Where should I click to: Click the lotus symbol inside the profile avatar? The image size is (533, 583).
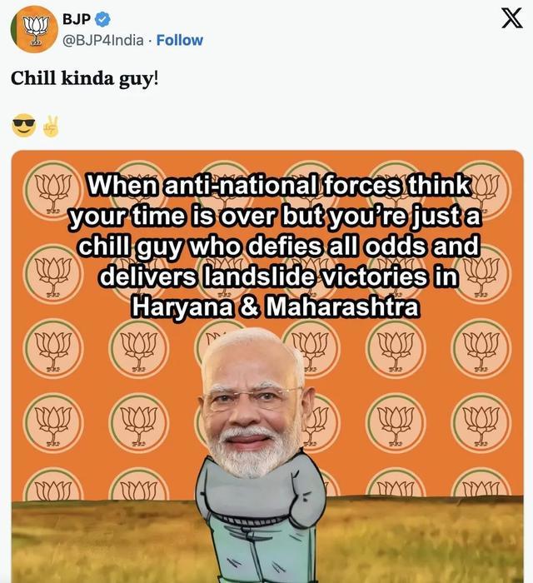point(36,31)
